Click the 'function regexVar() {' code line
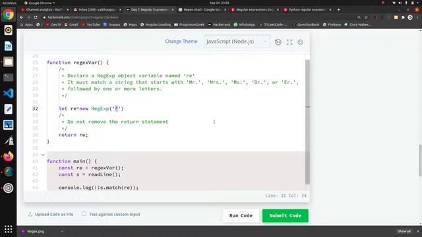Image resolution: width=422 pixels, height=237 pixels. tap(78, 63)
